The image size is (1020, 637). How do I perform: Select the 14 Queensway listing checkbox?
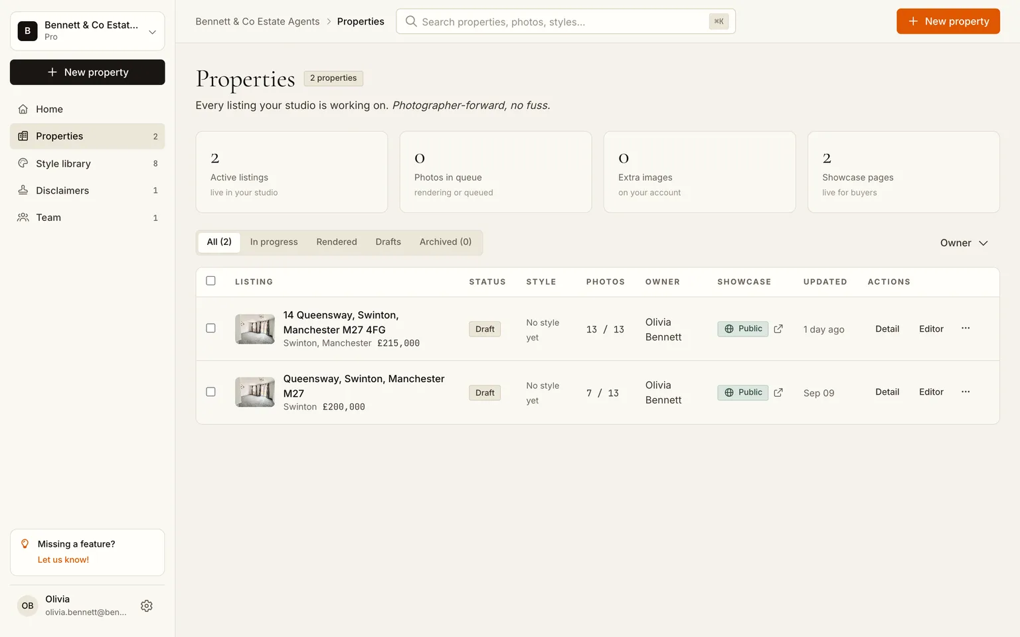coord(211,328)
